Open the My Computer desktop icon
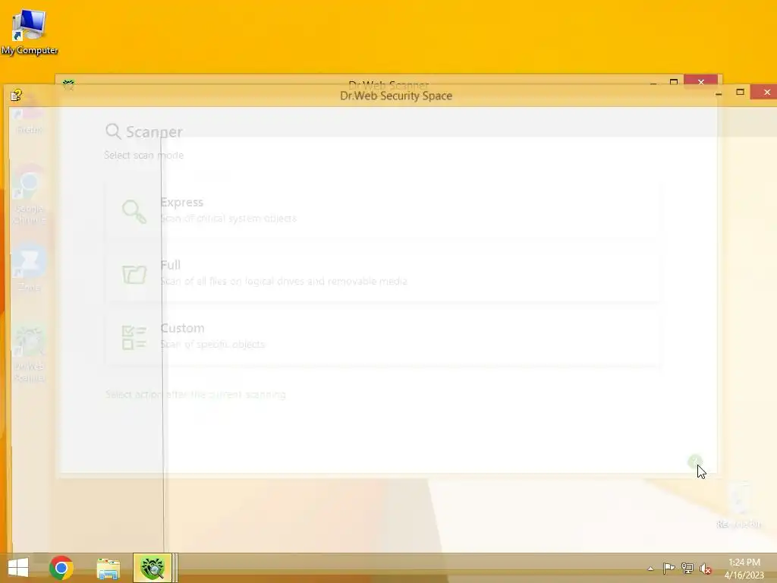Screen dimensions: 777x583 (30, 31)
